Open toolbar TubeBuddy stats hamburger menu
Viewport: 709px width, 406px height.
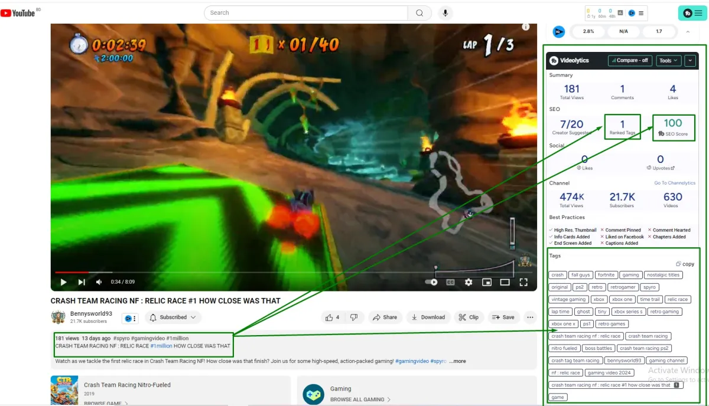coord(641,13)
